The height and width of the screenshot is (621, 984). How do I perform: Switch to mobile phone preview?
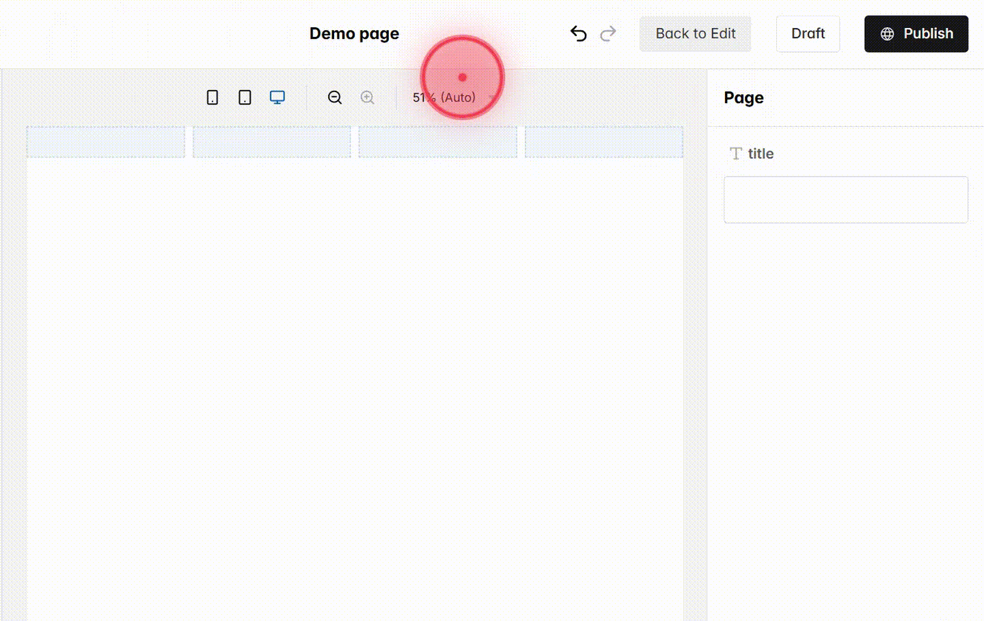tap(212, 97)
